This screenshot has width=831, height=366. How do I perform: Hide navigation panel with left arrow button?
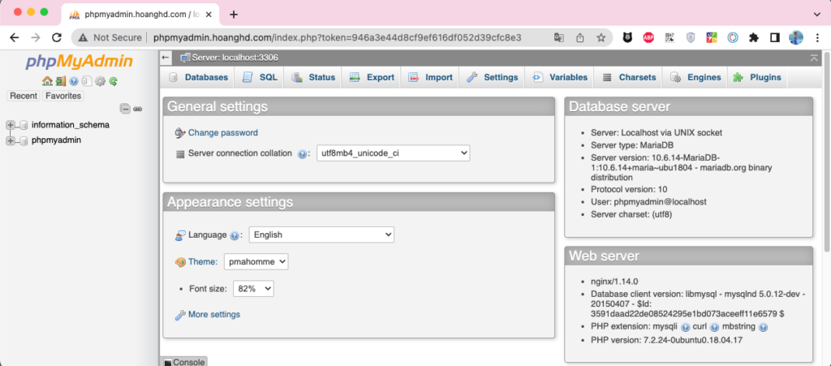166,57
